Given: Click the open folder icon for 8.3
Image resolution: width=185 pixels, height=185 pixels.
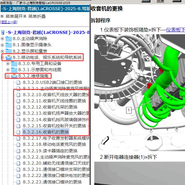Looking at the screenshot, I should point(9,57).
